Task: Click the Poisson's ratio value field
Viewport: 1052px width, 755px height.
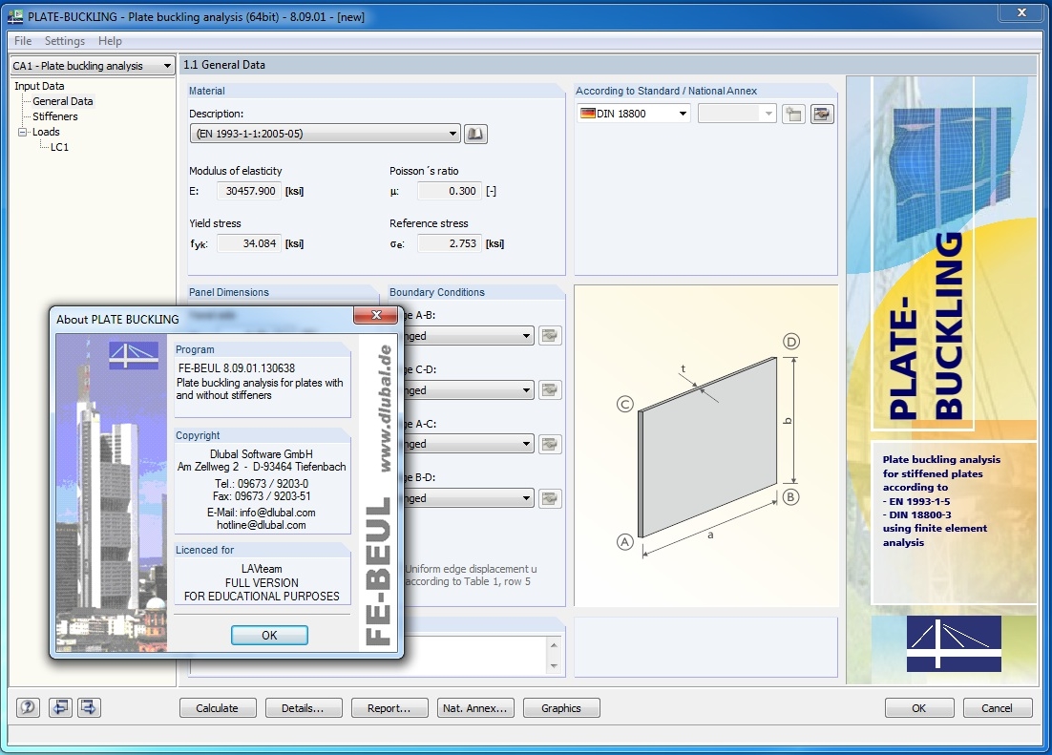Action: pyautogui.click(x=449, y=191)
